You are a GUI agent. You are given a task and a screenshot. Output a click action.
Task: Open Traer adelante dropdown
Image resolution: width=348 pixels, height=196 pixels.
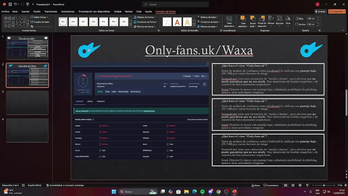tap(243, 25)
